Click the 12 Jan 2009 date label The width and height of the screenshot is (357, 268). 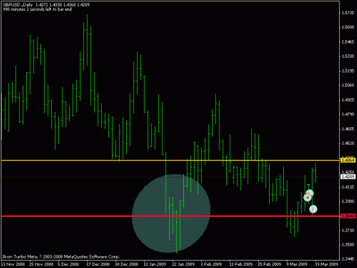(x=155, y=264)
